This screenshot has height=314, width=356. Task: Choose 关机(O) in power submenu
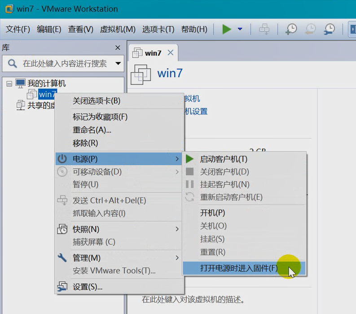[x=245, y=226]
